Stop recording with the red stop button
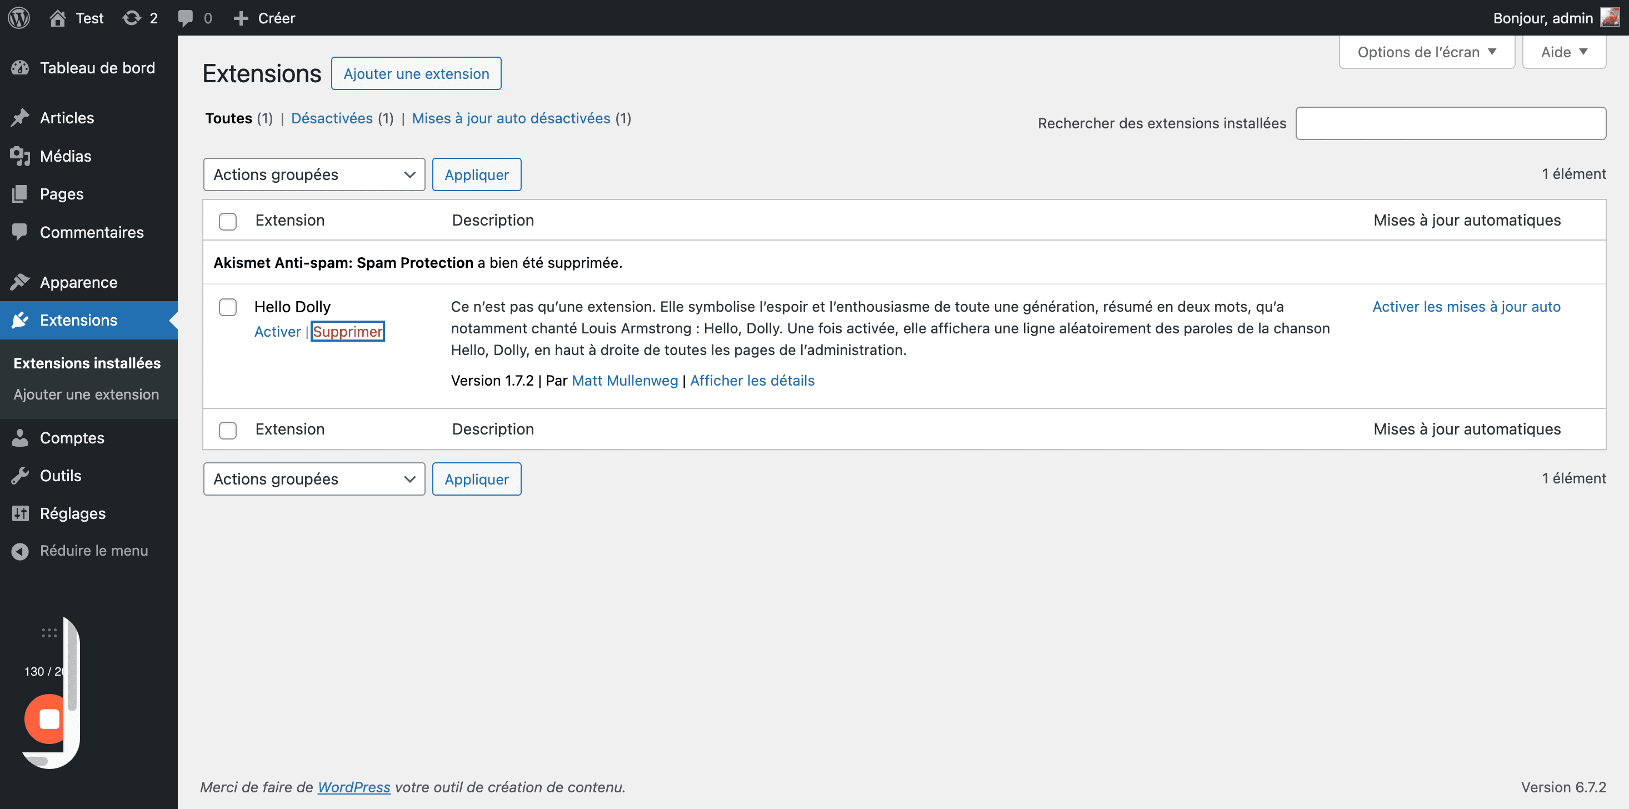Viewport: 1629px width, 809px height. (x=48, y=719)
